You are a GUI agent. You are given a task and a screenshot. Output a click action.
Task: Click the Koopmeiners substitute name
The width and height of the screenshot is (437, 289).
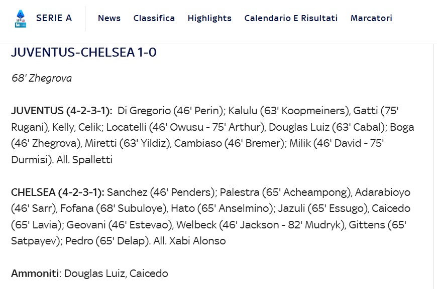coord(313,111)
